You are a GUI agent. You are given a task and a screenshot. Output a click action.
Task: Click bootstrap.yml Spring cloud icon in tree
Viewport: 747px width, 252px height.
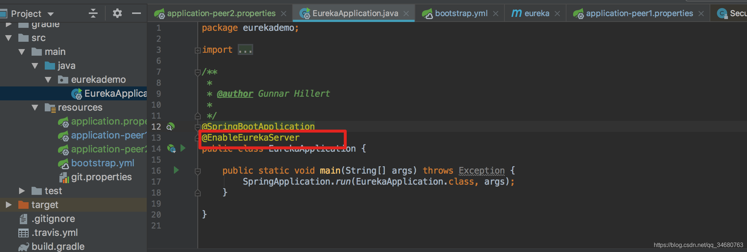63,164
